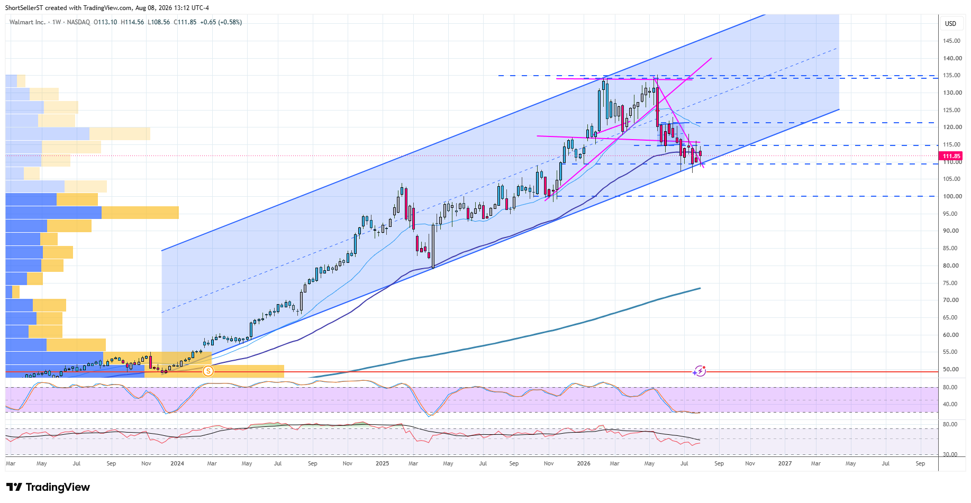Click the 65.00 price axis label
This screenshot has width=971, height=503.
(x=950, y=317)
